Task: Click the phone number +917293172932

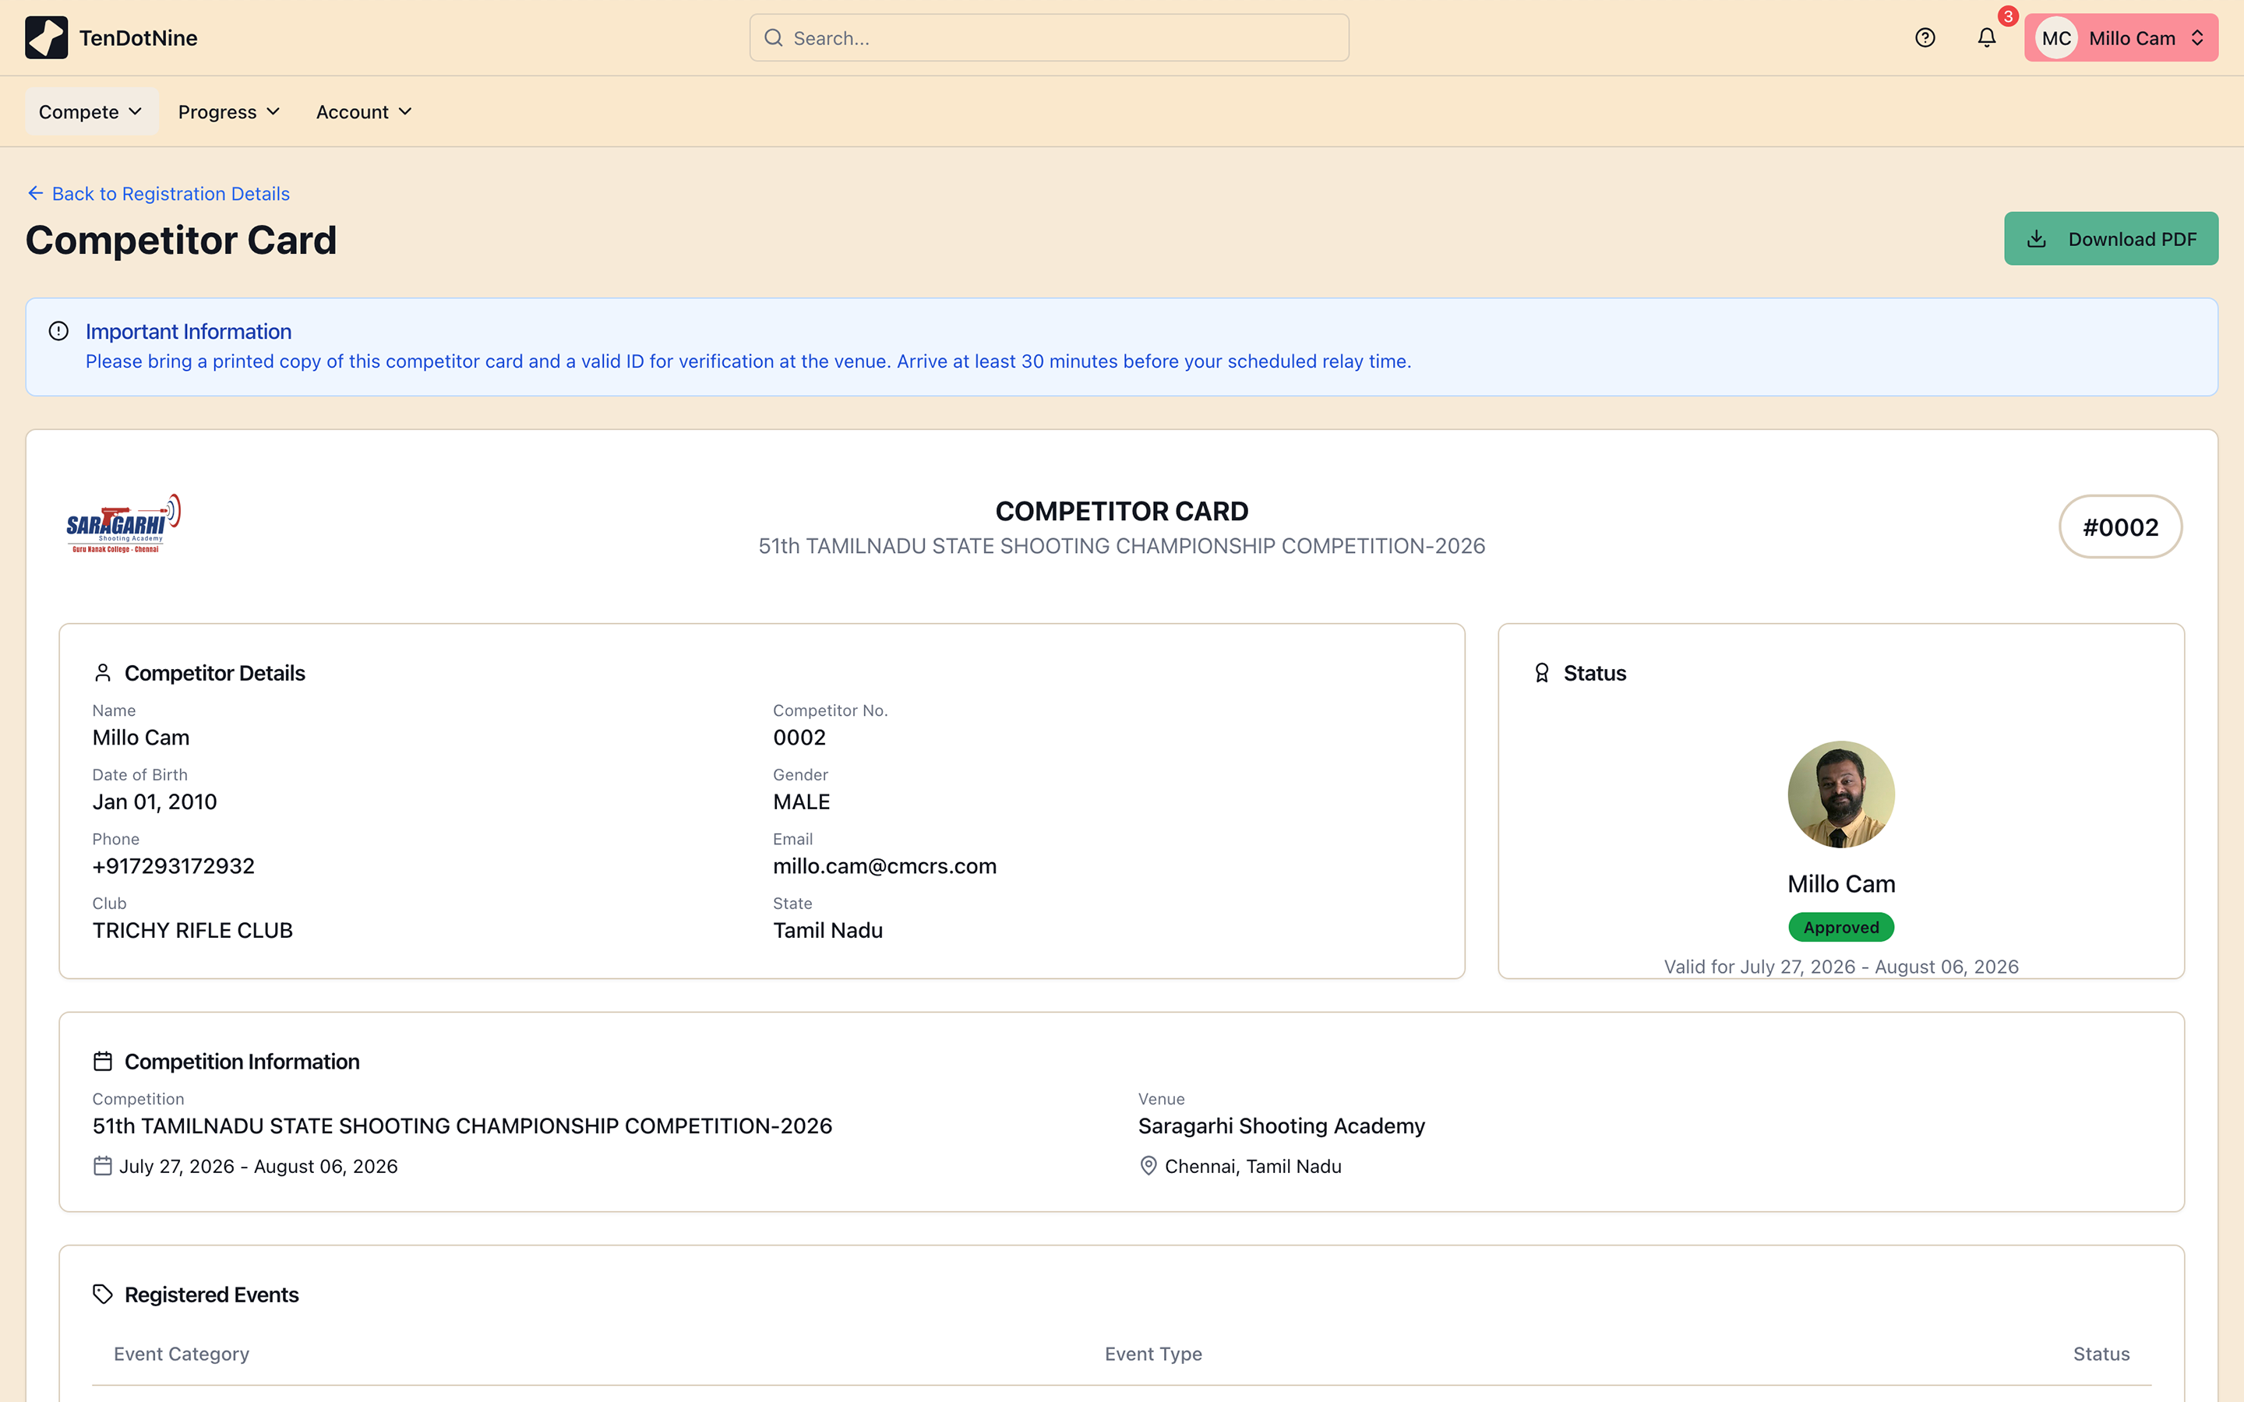Action: coord(174,866)
